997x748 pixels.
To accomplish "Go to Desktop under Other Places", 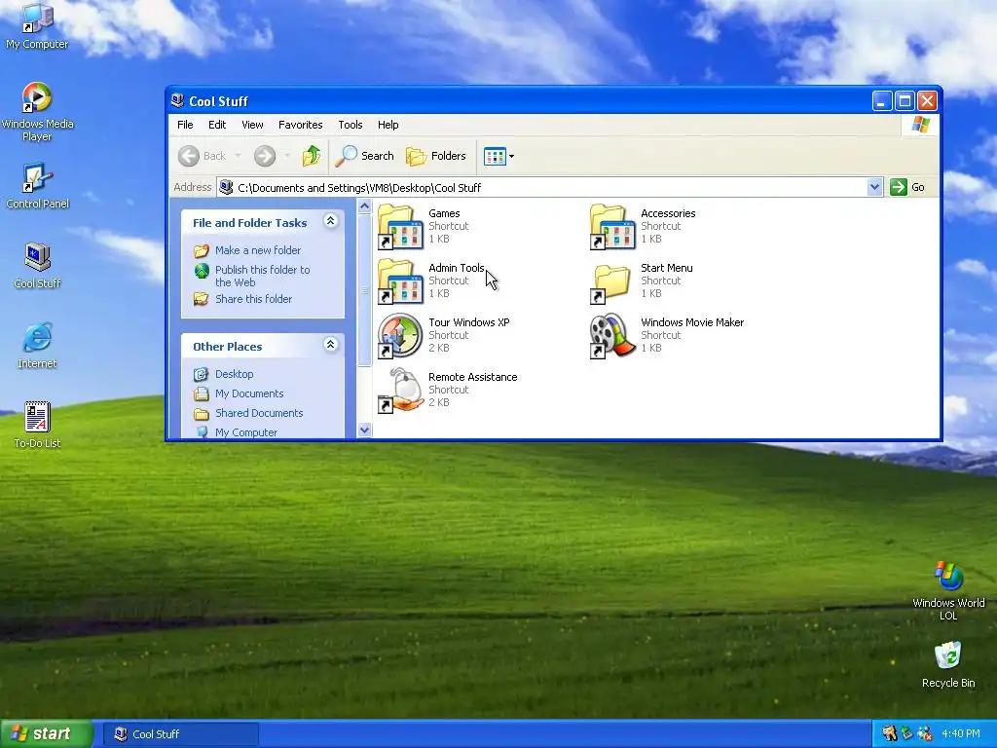I will [x=234, y=374].
